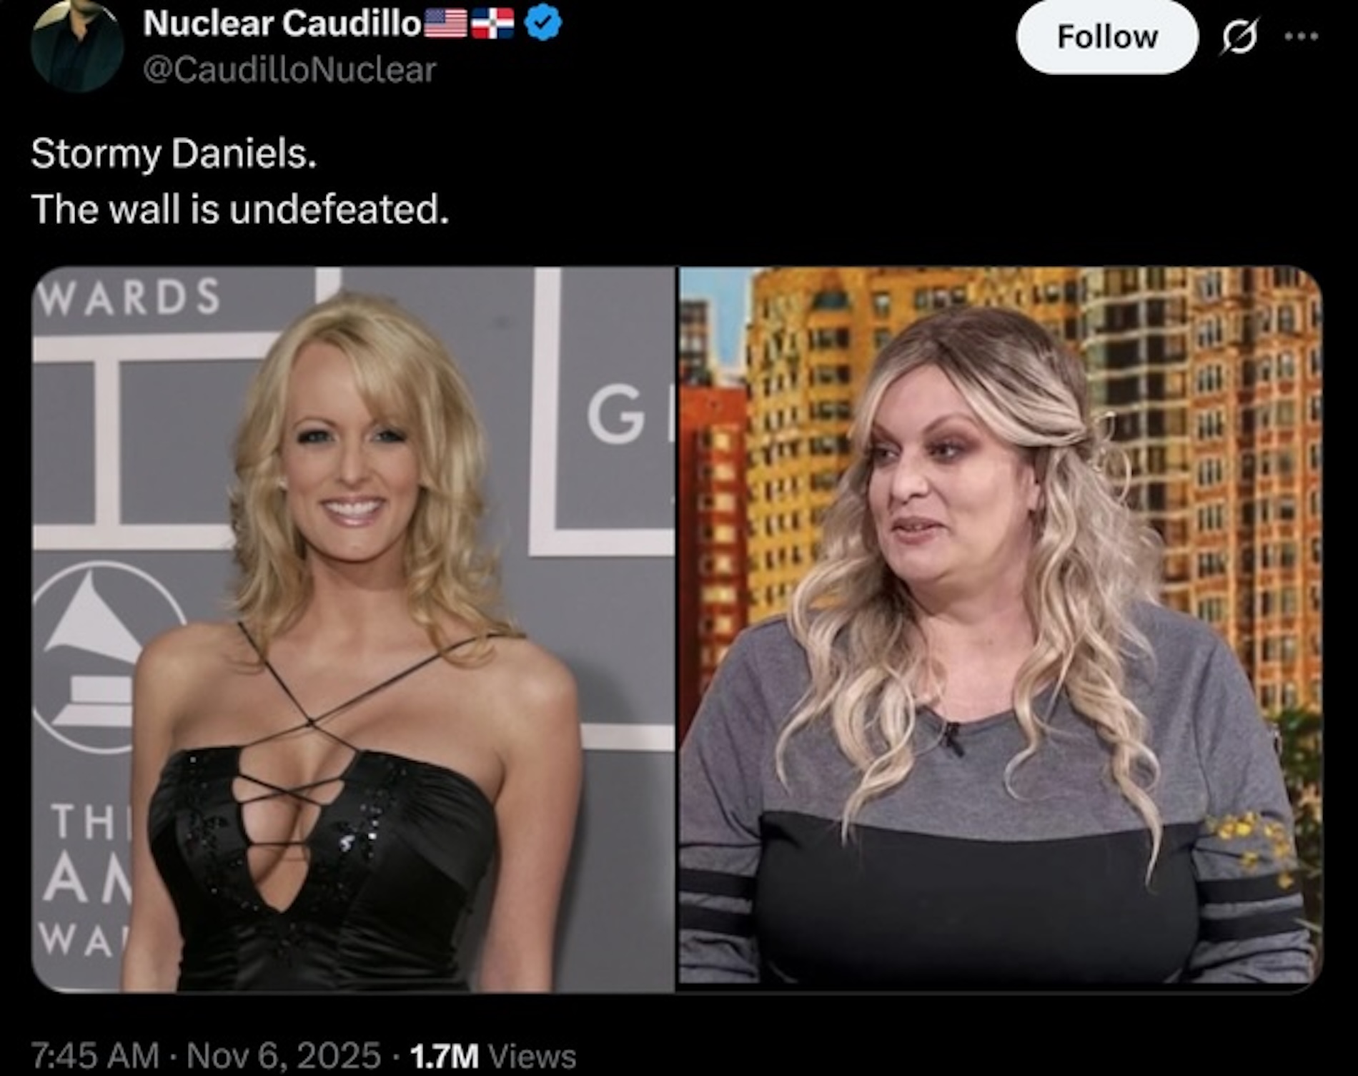
Task: Click the Nov 6, 2025 date
Action: tap(284, 1055)
